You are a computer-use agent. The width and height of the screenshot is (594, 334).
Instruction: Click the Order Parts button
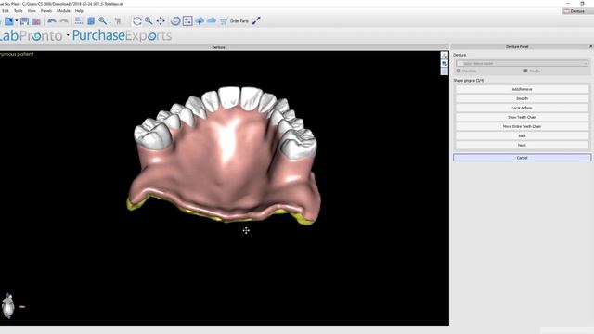pyautogui.click(x=239, y=21)
